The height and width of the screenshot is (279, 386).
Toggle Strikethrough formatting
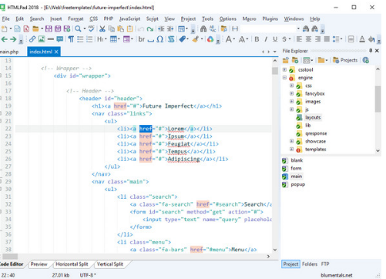click(x=284, y=39)
